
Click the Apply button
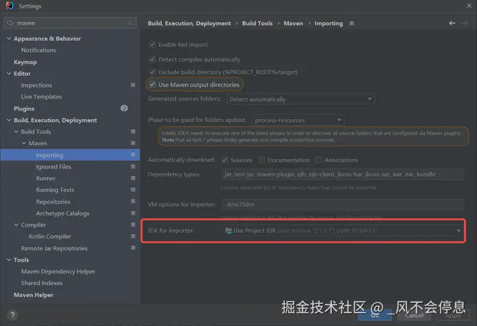[x=453, y=315]
